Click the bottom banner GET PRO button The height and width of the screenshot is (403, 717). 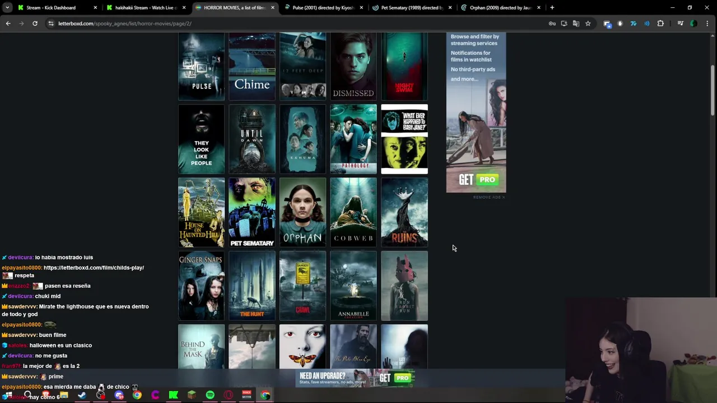pos(395,378)
